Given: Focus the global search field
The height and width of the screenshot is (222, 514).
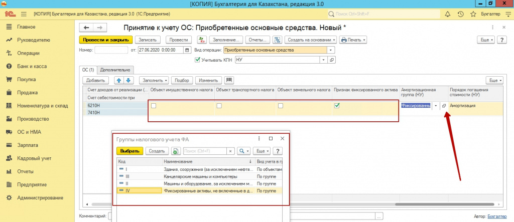Looking at the screenshot, I should [x=384, y=14].
